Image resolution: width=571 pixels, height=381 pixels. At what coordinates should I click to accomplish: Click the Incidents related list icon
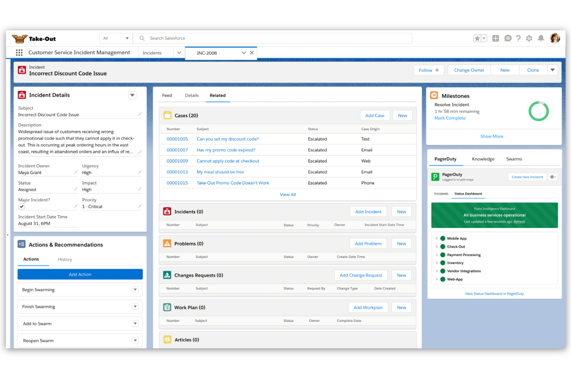[x=167, y=212]
